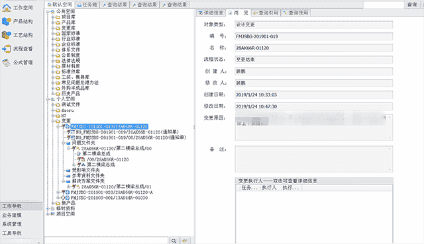Click the folder icon of 项目库
Viewport: 424px width, 244px height.
click(x=58, y=17)
